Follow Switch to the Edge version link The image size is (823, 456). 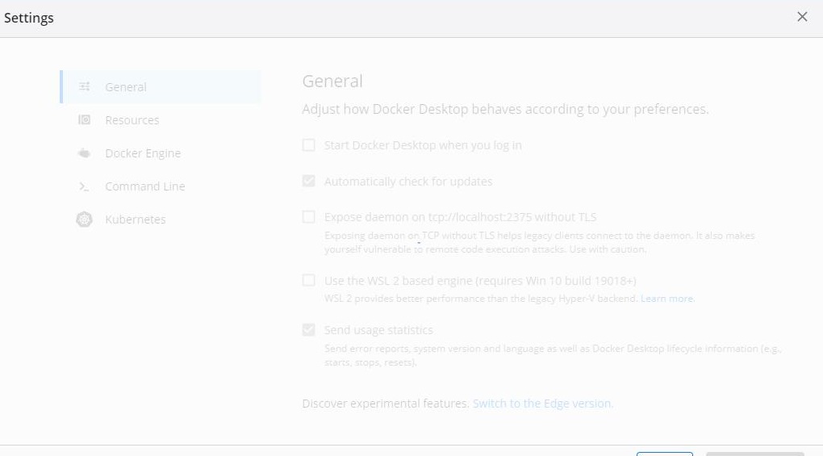(543, 404)
